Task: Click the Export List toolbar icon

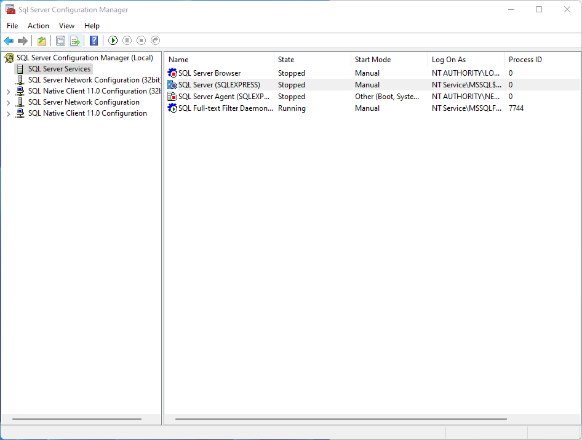Action: (75, 41)
